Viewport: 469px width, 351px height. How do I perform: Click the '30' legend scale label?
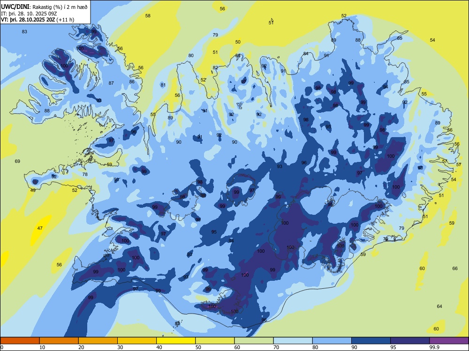pyautogui.click(x=120, y=347)
